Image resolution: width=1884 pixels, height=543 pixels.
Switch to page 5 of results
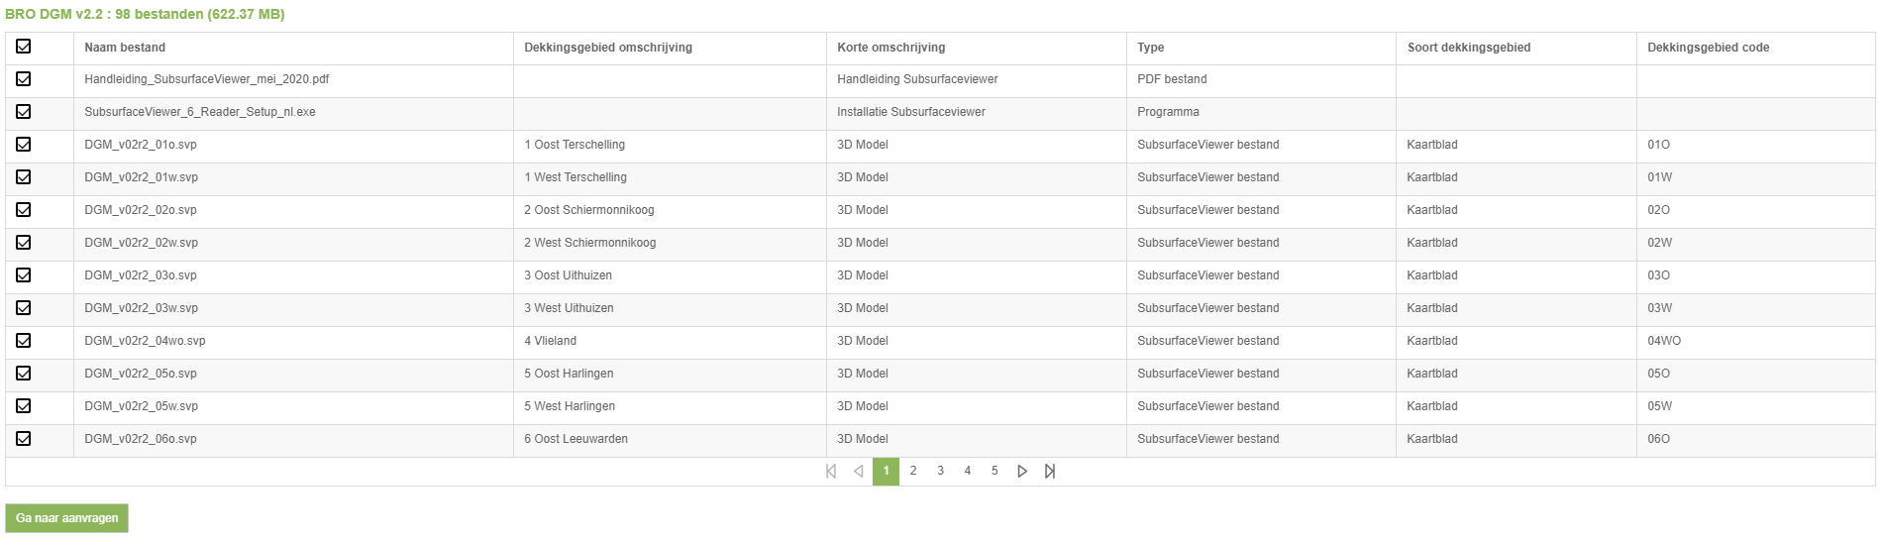994,472
